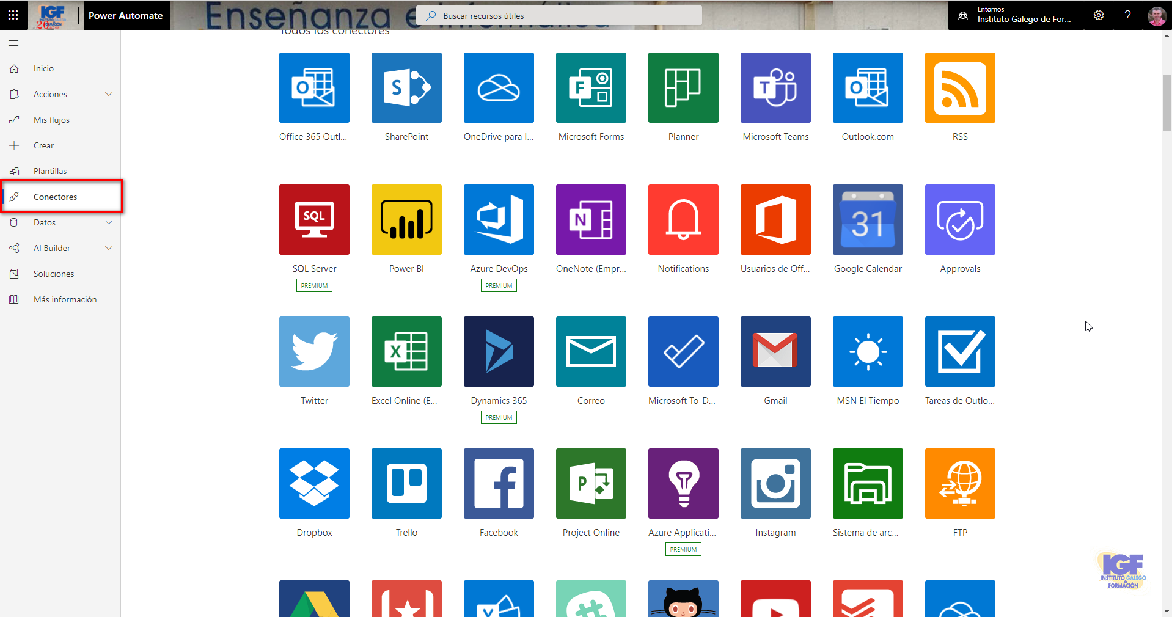Collapse the navigation with the hamburger menu

13,43
